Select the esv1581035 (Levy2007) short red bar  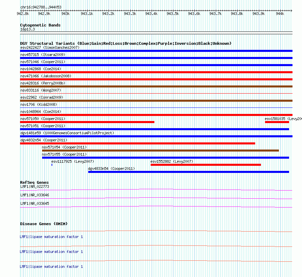coord(277,122)
